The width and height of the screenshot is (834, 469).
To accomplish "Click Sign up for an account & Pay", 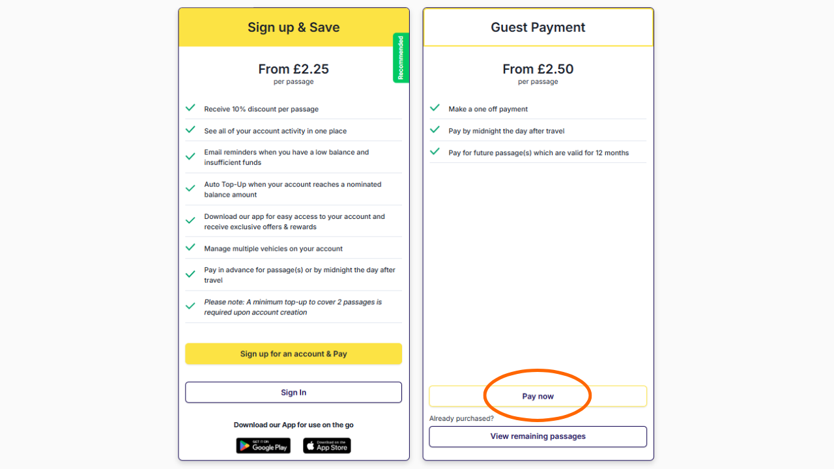I will click(293, 354).
